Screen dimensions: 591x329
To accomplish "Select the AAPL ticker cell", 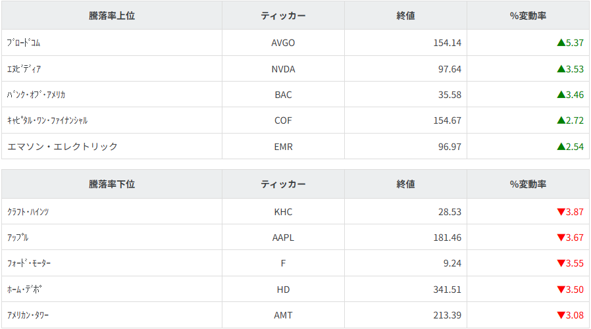I will pyautogui.click(x=283, y=238).
